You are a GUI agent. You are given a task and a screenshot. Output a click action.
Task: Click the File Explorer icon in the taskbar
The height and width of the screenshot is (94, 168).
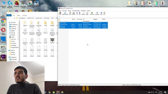point(62,92)
